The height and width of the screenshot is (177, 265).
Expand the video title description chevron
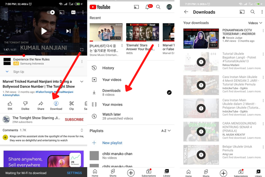coord(82,81)
